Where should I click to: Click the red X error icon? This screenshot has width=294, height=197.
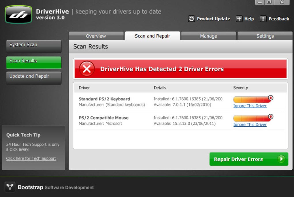[x=87, y=69]
